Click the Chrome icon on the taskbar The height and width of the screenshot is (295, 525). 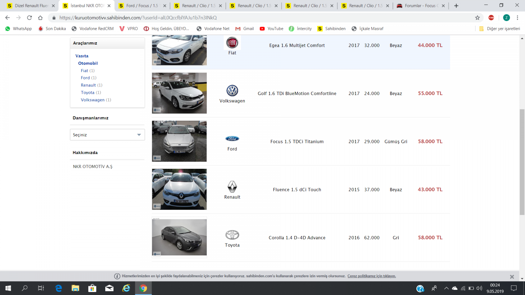143,288
